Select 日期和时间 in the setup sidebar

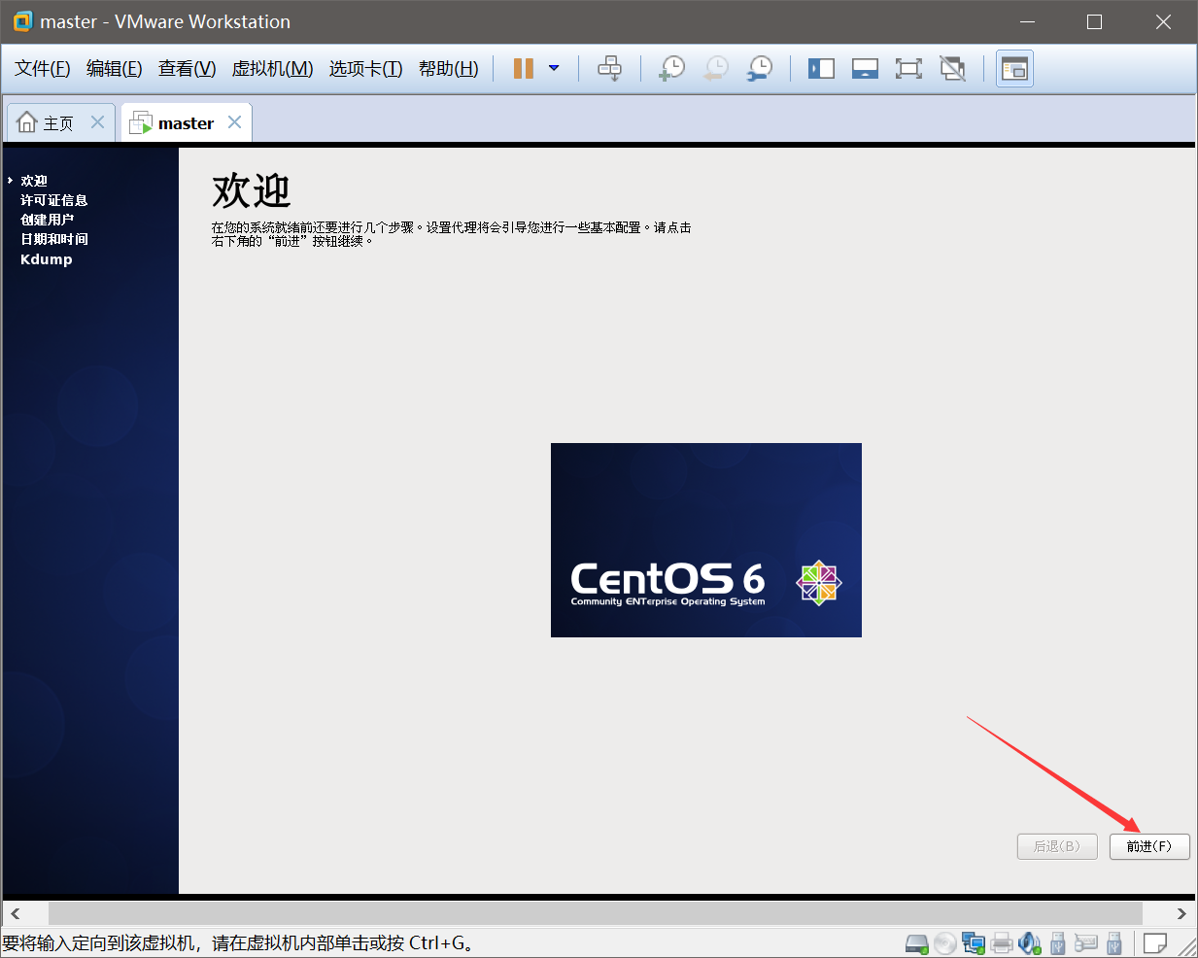[x=54, y=239]
